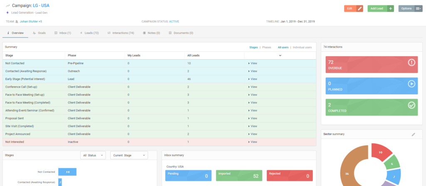The width and height of the screenshot is (426, 186).
Task: Expand the summary table column chevron
Action: tap(280, 56)
